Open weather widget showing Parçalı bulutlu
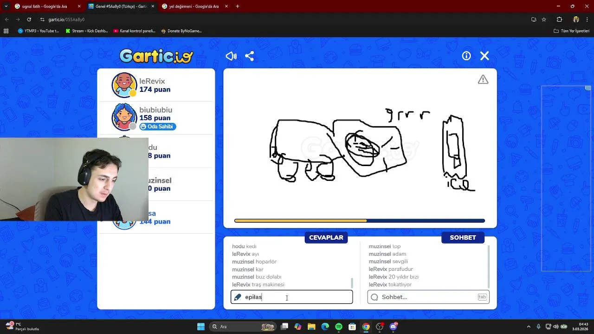The height and width of the screenshot is (334, 594). pos(22,327)
